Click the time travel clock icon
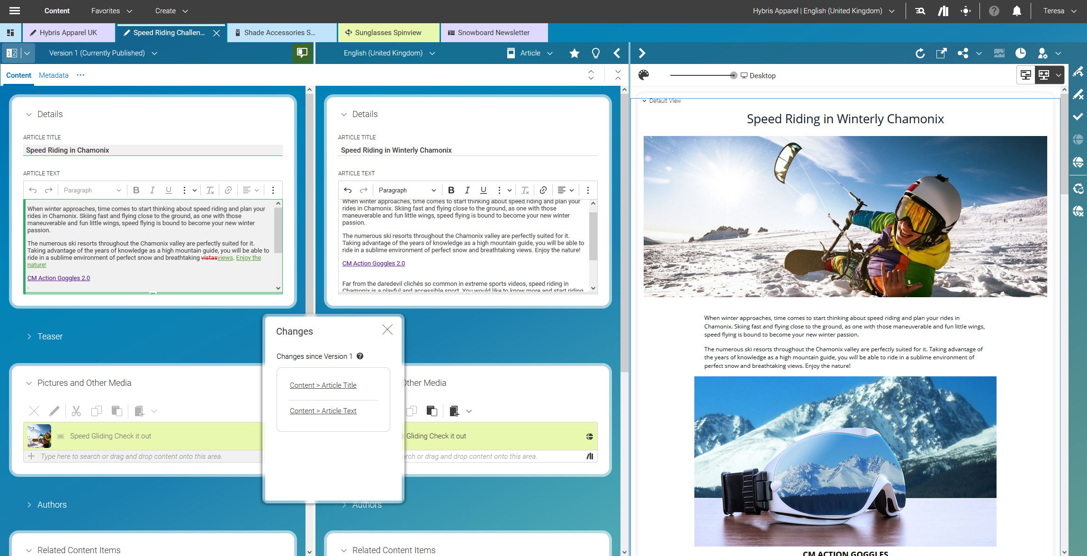The width and height of the screenshot is (1087, 556). (x=1021, y=53)
